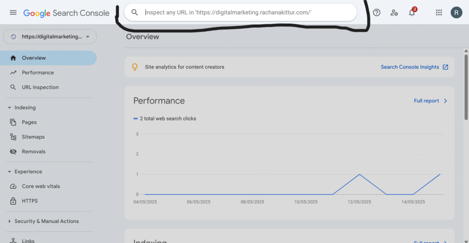Collapse the Indexing section

click(x=9, y=108)
